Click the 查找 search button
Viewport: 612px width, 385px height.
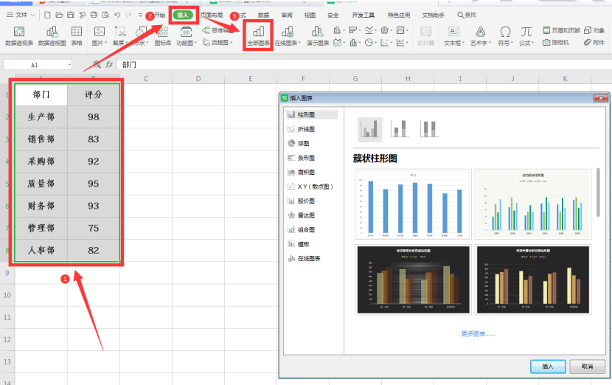467,15
